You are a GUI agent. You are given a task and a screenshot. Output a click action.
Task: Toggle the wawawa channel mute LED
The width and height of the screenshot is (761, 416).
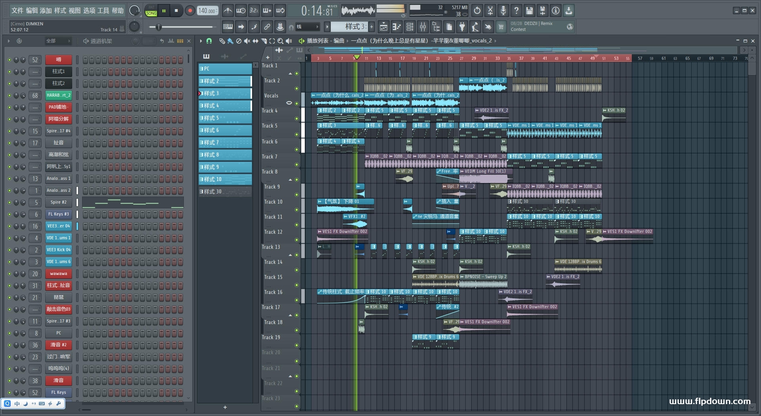(10, 274)
